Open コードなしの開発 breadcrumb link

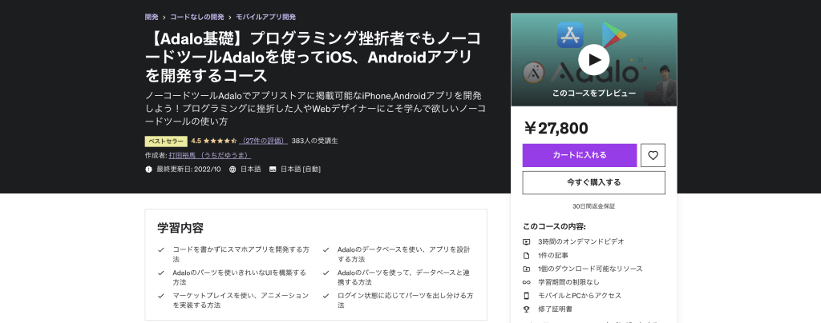(x=197, y=18)
